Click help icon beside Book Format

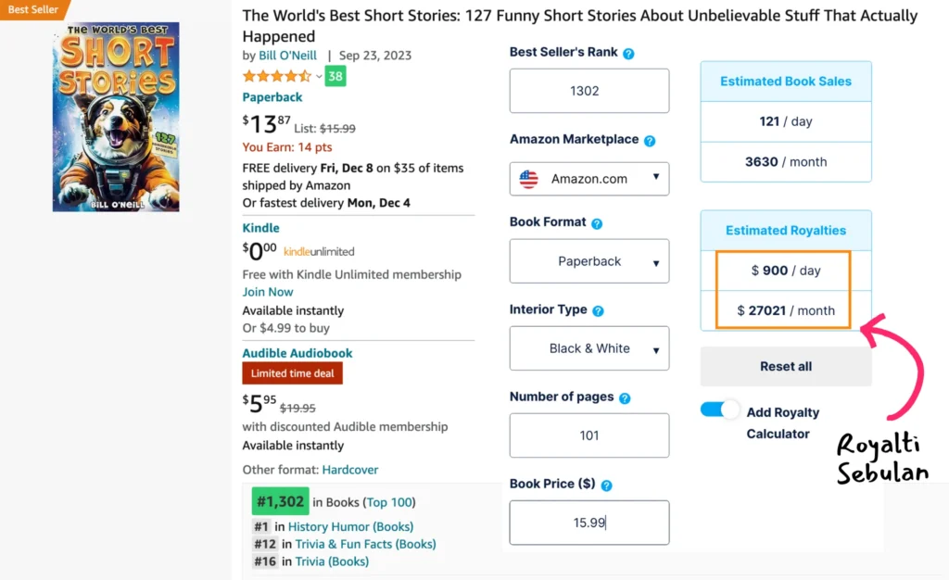(597, 223)
